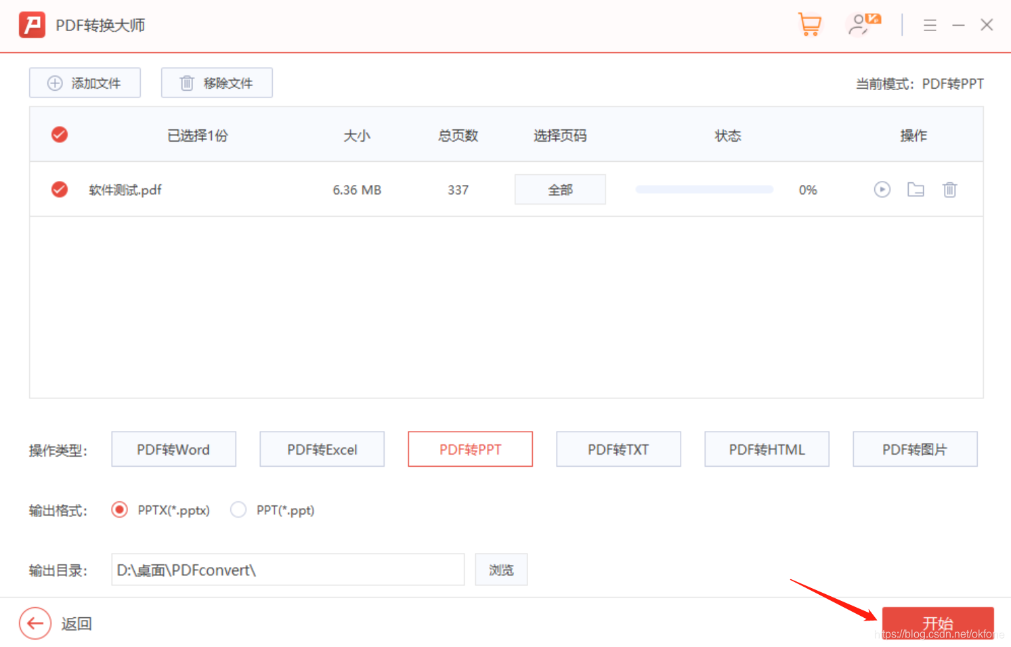Click the 当前模式: PDF转PPT label
This screenshot has width=1011, height=647.
[920, 84]
